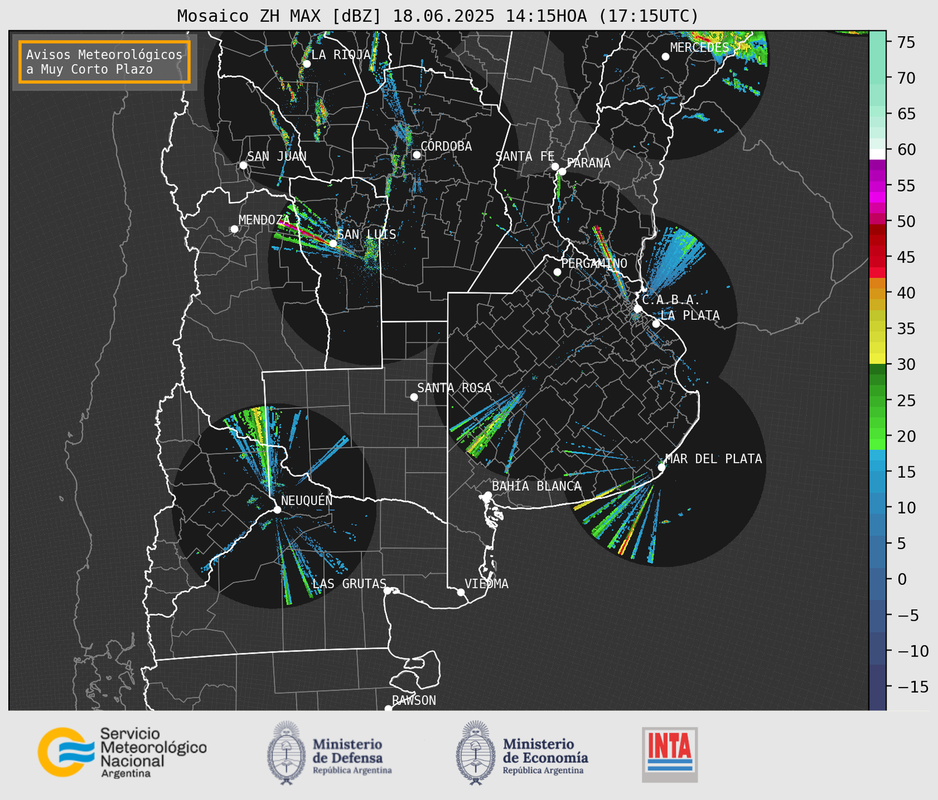Click the San Juan city marker dot

[x=243, y=165]
